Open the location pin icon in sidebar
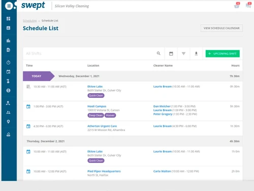Viewport: 254px width, 191px height. 8,122
